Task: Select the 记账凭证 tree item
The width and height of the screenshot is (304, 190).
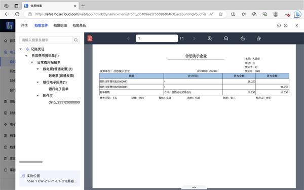Action: pos(37,49)
